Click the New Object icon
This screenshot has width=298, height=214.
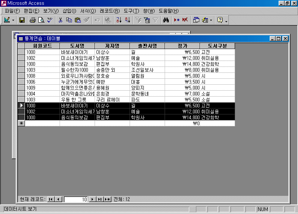coord(205,20)
